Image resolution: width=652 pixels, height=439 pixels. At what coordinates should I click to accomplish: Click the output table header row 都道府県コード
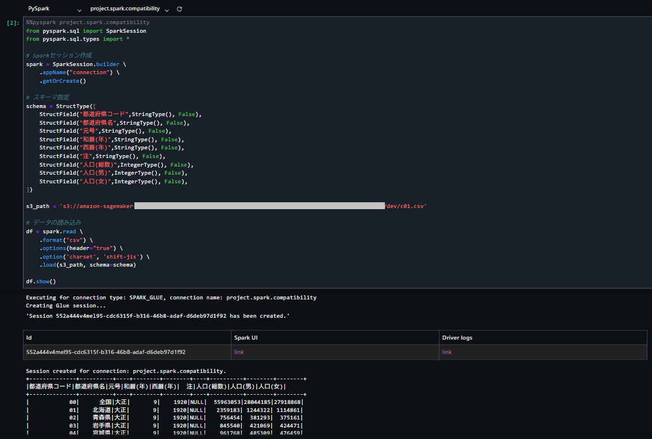[156, 387]
